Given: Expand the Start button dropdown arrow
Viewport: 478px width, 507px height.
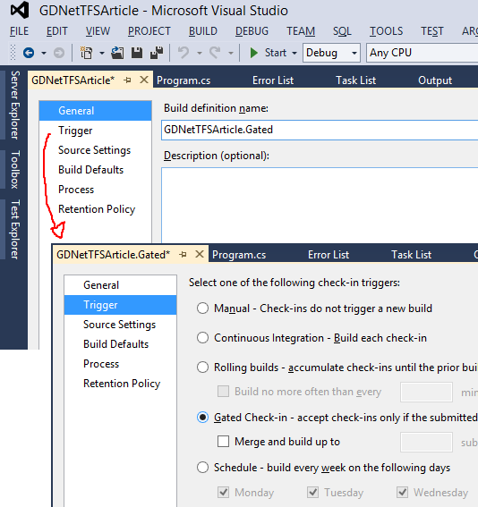Looking at the screenshot, I should (294, 53).
